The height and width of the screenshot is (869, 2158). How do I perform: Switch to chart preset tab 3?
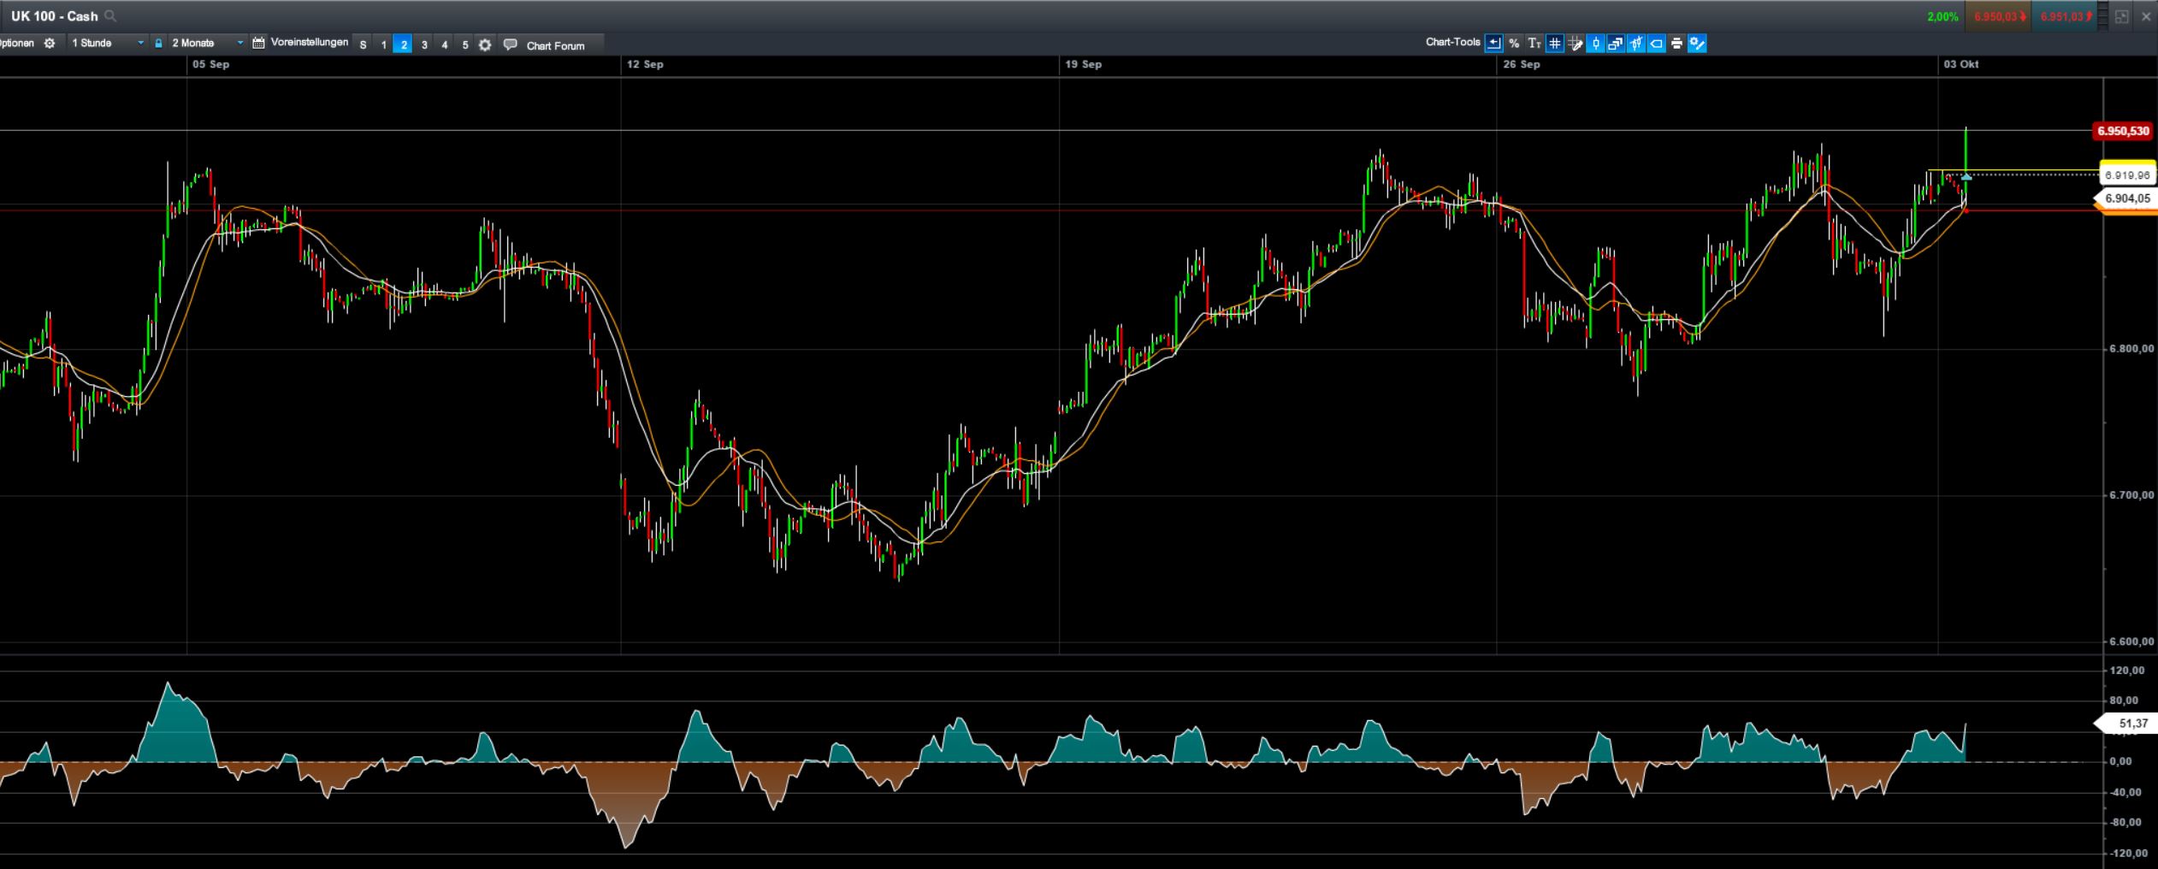click(424, 44)
